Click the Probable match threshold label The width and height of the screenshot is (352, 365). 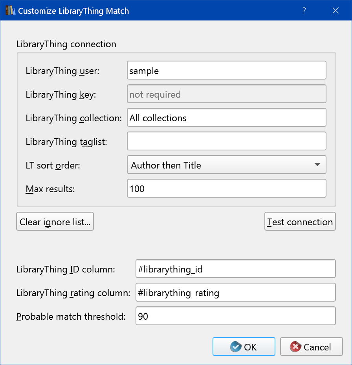(x=71, y=317)
